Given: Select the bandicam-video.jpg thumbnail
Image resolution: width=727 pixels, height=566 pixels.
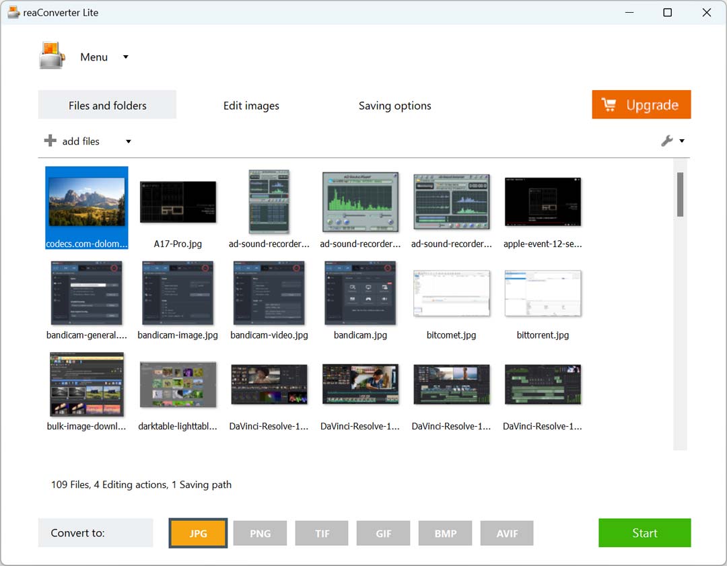Looking at the screenshot, I should [269, 293].
